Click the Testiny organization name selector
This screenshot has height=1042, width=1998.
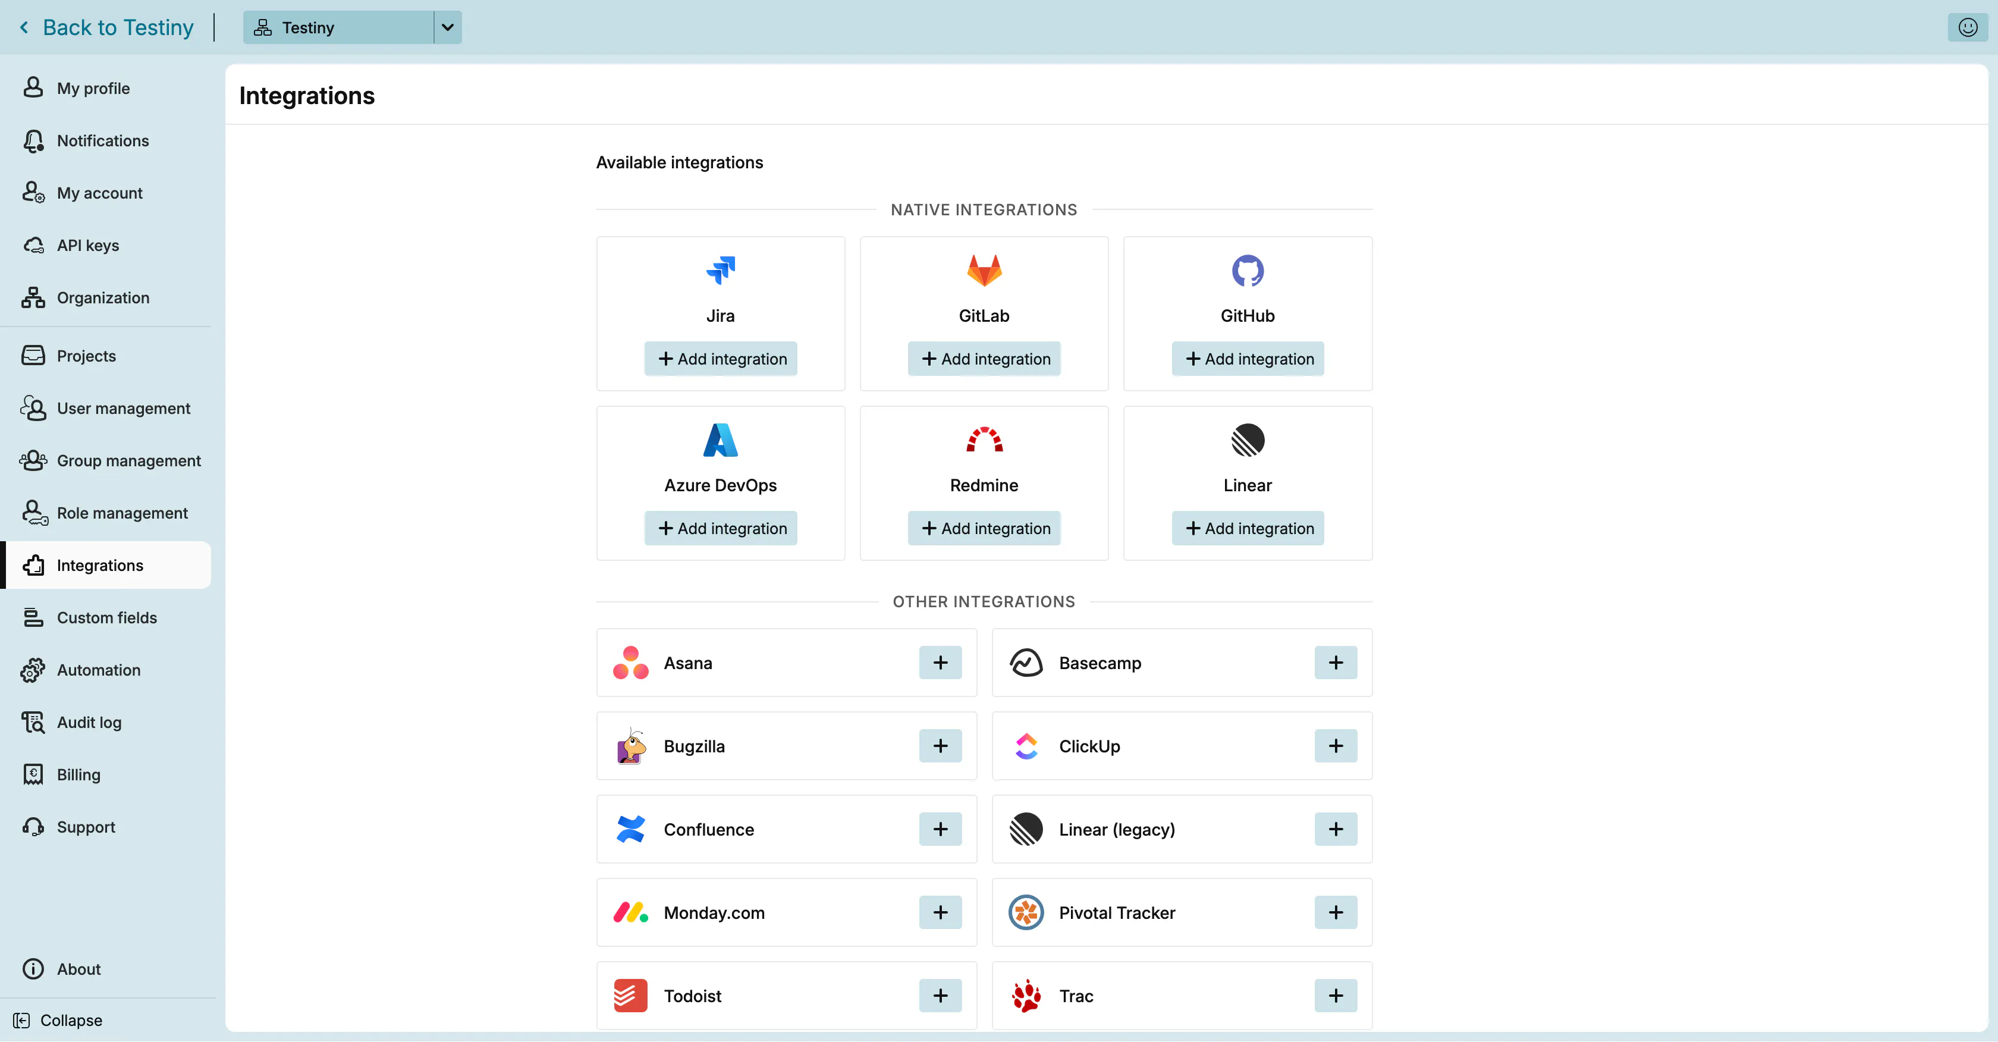coord(338,27)
